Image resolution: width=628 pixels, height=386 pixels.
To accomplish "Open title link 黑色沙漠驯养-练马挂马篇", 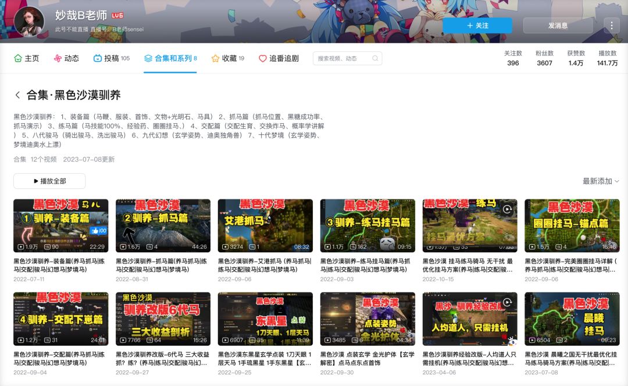I will [365, 265].
